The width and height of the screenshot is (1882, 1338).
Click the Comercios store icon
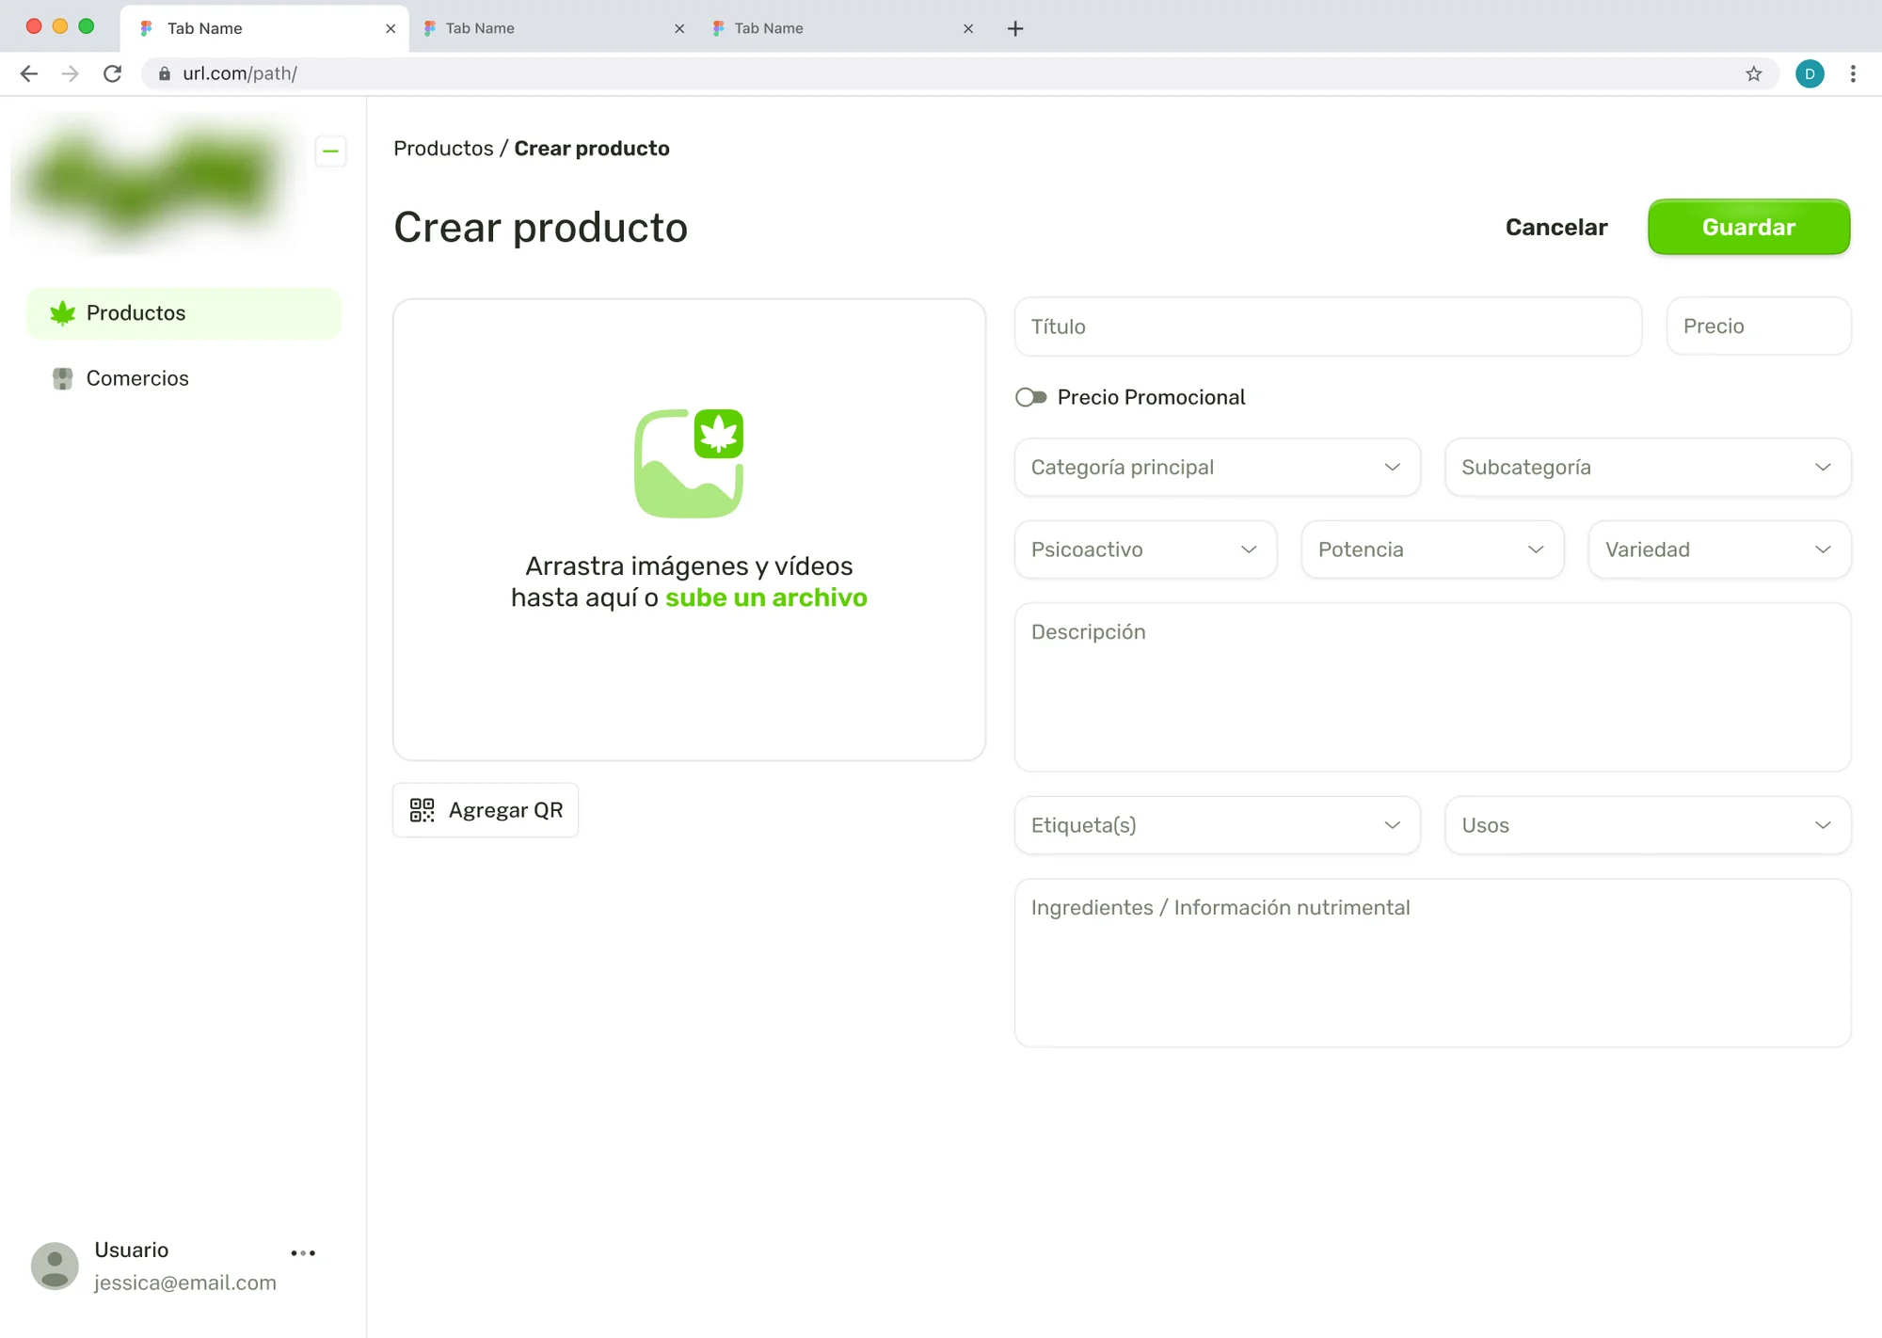pos(63,378)
